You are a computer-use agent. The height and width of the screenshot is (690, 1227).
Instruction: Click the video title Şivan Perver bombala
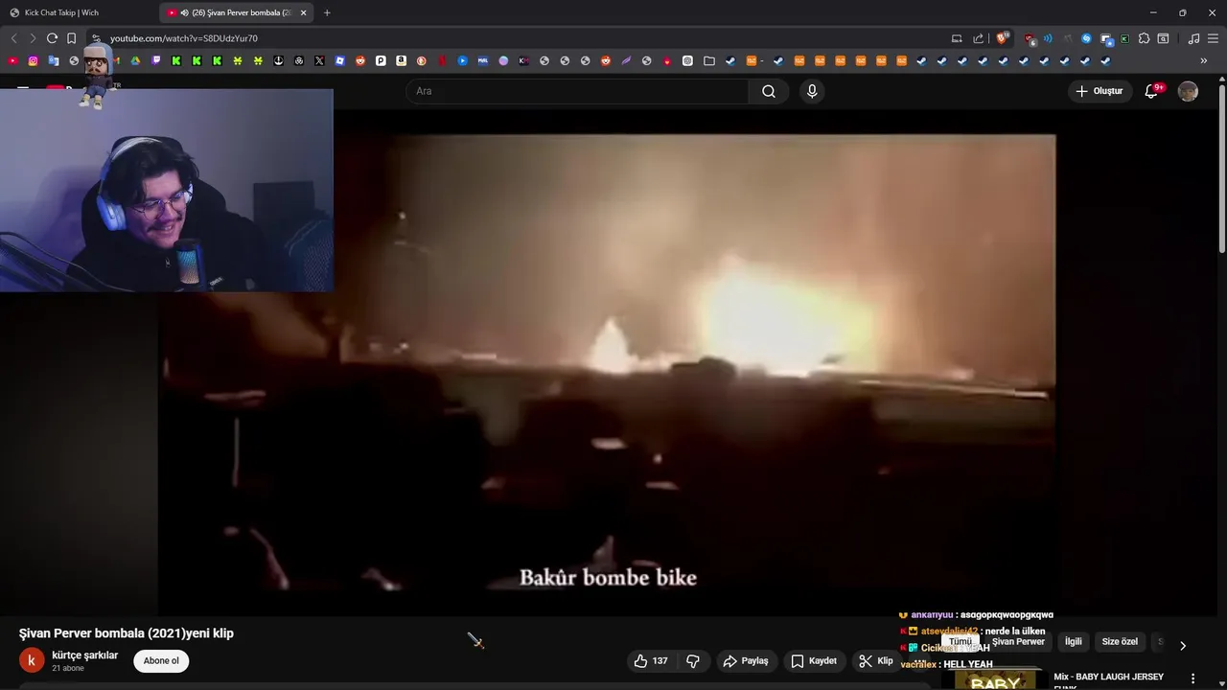tap(127, 633)
